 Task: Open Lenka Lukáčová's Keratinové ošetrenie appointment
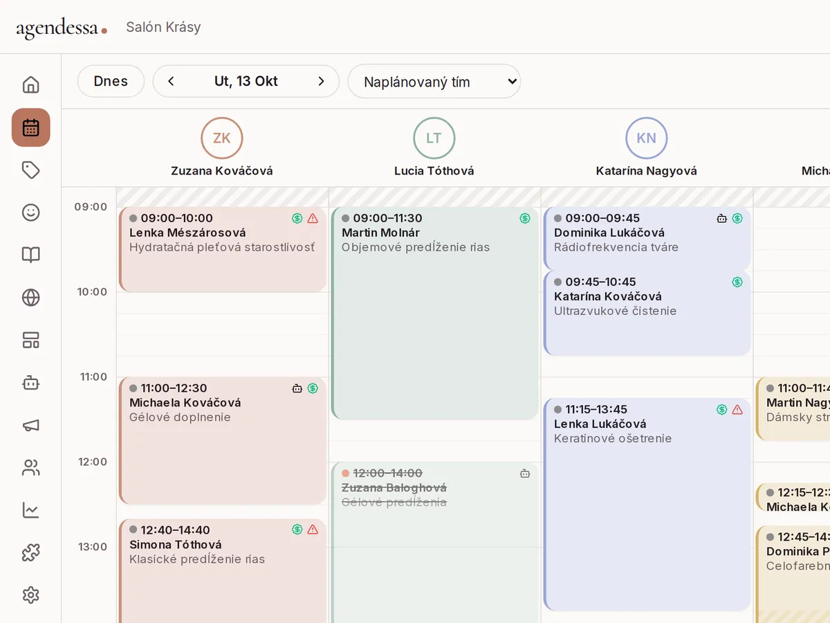[x=647, y=505]
